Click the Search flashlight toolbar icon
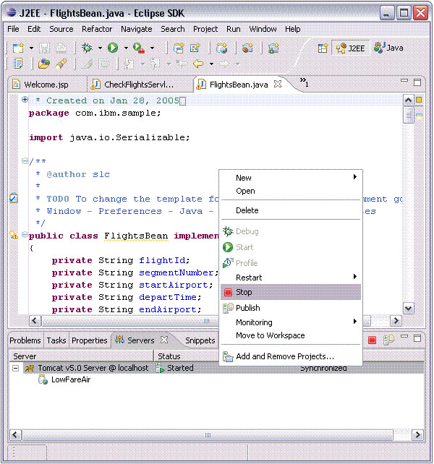This screenshot has width=434, height=464. point(61,64)
